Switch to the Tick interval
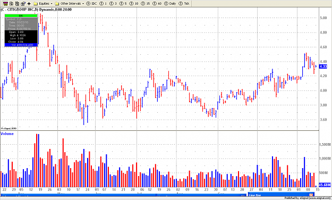 [x=184, y=3]
